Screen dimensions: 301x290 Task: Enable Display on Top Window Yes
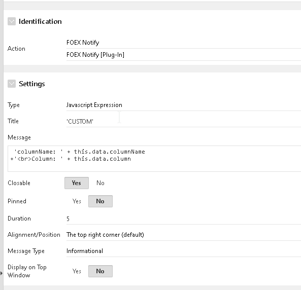coord(77,271)
